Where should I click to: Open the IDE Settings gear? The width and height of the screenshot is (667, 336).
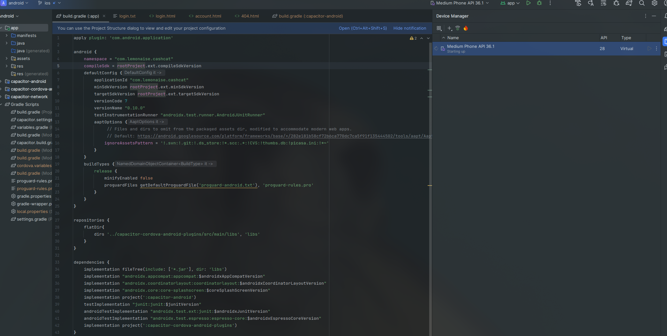point(655,3)
